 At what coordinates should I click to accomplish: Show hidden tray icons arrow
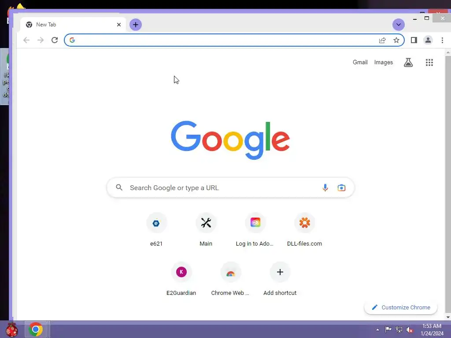click(x=377, y=330)
